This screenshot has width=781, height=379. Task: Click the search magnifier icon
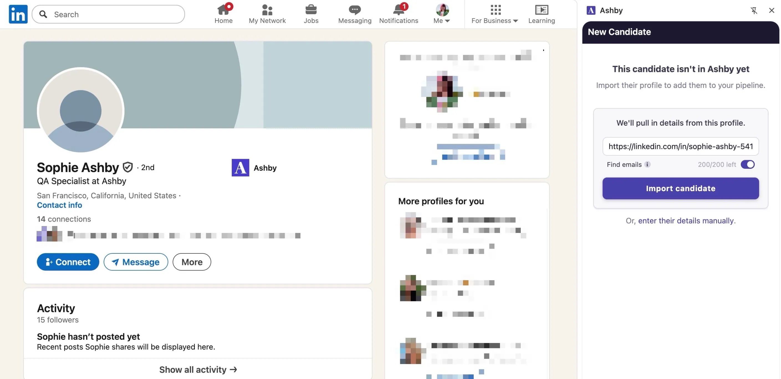click(x=43, y=14)
